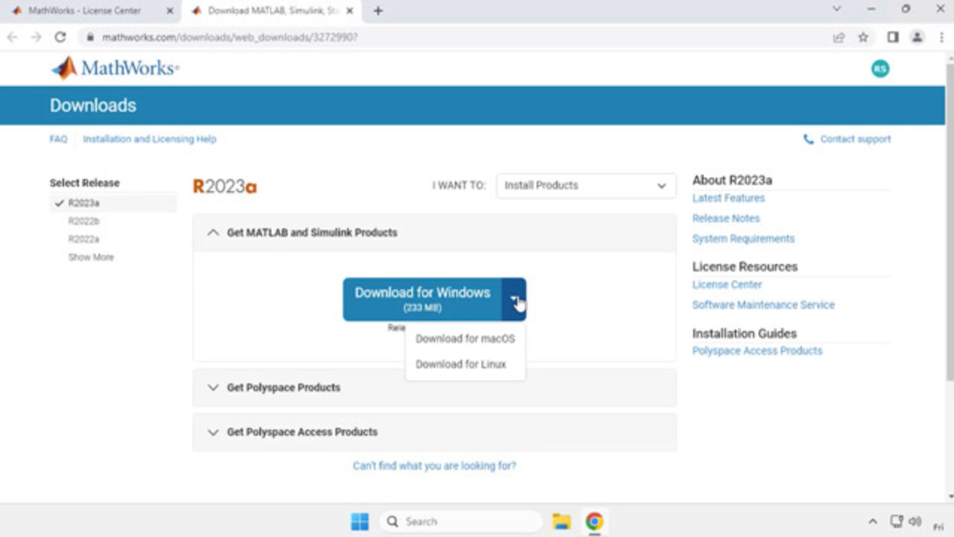Reload the page with the refresh icon
This screenshot has width=954, height=537.
(x=60, y=37)
